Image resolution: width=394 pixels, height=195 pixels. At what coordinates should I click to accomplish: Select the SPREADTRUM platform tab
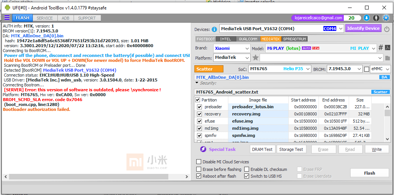tap(295, 39)
